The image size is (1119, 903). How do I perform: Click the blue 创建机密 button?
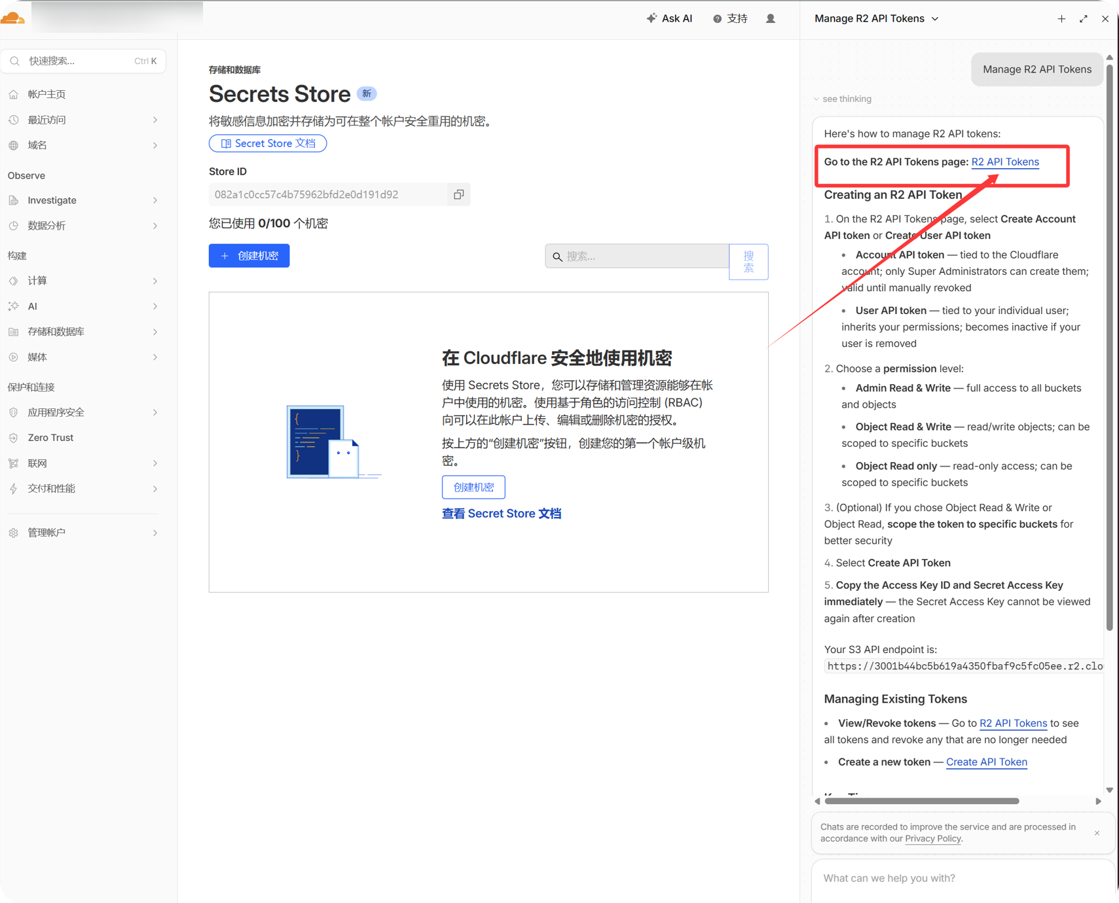tap(249, 256)
